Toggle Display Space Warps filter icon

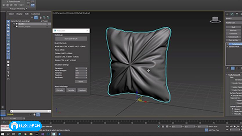point(8,38)
